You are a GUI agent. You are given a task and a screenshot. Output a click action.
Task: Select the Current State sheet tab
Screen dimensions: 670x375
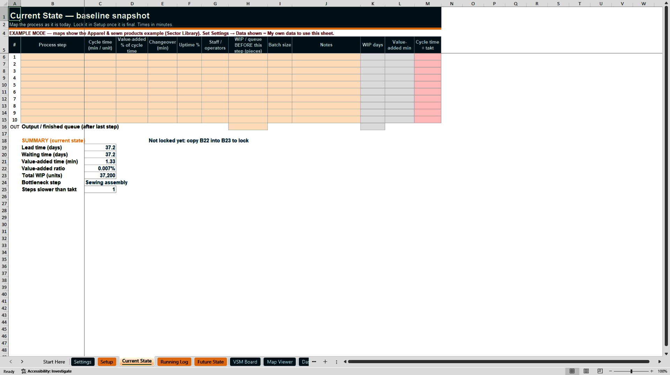[137, 361]
